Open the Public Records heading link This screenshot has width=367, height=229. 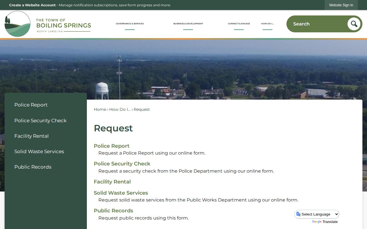113,211
